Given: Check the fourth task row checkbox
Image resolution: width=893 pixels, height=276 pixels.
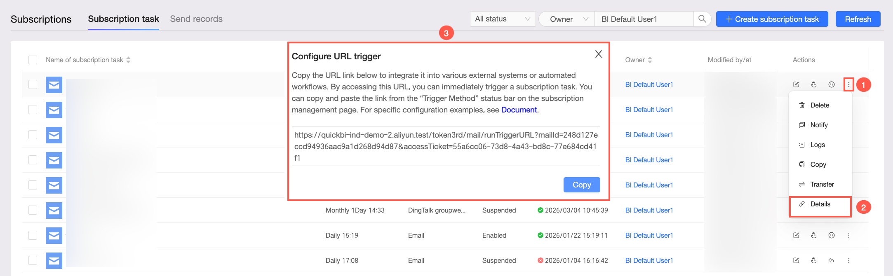Looking at the screenshot, I should [x=33, y=160].
